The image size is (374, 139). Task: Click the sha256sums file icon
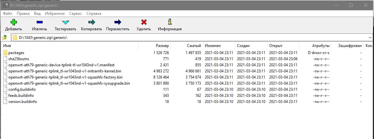[x=5, y=59]
